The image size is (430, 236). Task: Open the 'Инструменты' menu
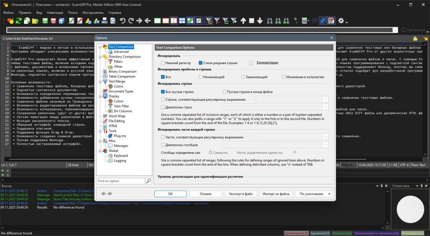(93, 13)
